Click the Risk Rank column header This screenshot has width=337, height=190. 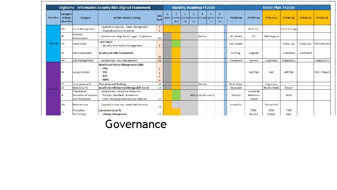click(159, 18)
